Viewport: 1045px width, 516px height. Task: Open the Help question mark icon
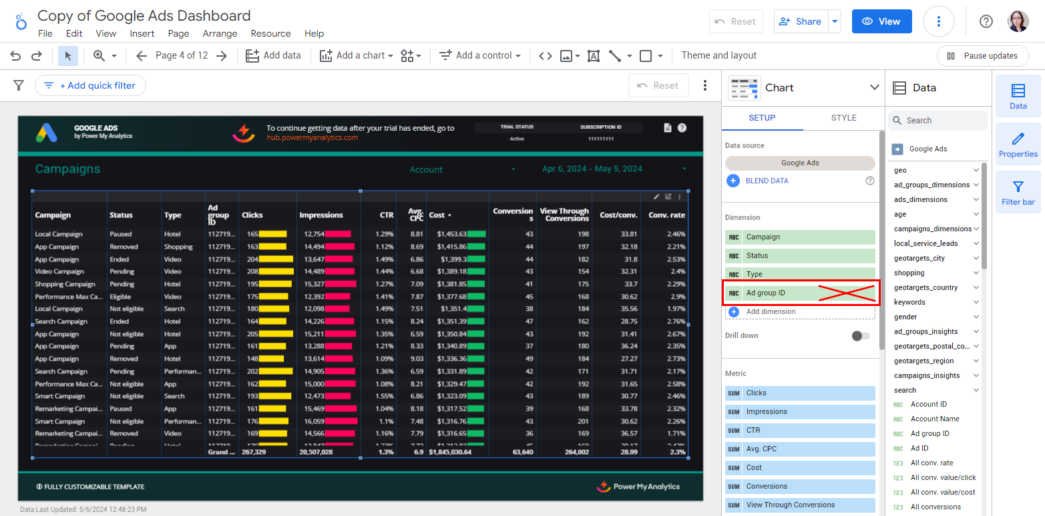tap(986, 21)
